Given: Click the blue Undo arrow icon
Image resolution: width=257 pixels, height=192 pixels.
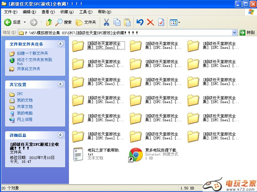Looking at the screenshot, I should (x=140, y=22).
